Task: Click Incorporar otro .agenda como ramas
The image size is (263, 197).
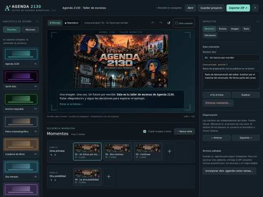Action: coord(229,171)
